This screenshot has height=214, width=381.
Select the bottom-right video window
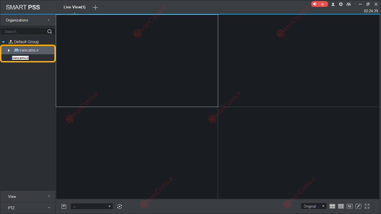coord(299,153)
